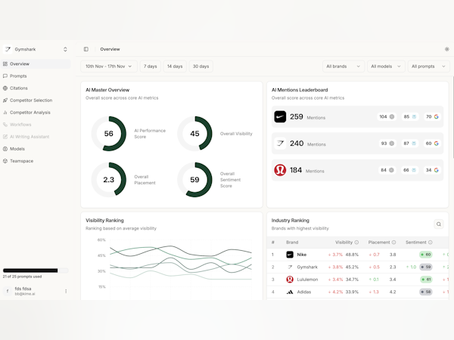Open the fds fdsa user options menu
This screenshot has height=340, width=454.
click(66, 291)
